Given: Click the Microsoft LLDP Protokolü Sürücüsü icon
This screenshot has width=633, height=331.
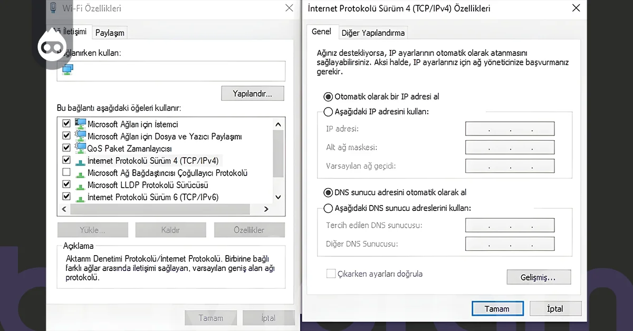Looking at the screenshot, I should point(80,184).
